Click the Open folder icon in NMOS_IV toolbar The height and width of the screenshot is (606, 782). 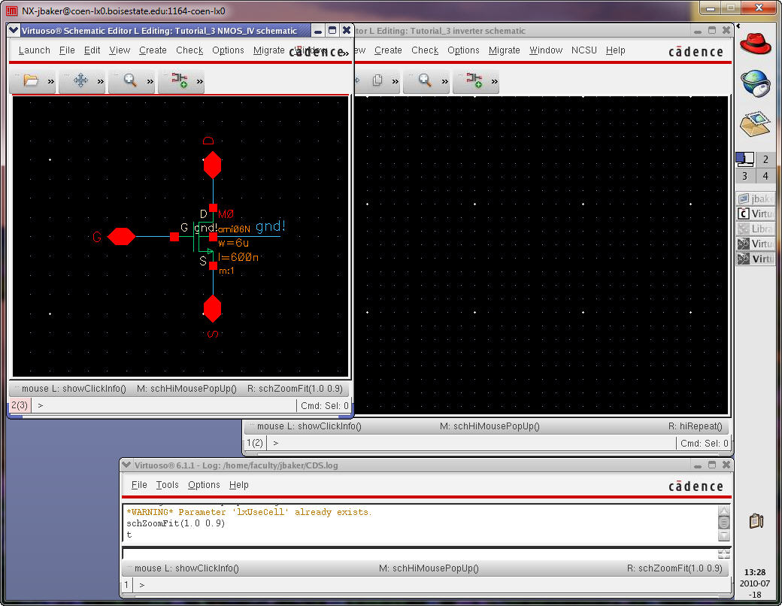click(x=31, y=80)
